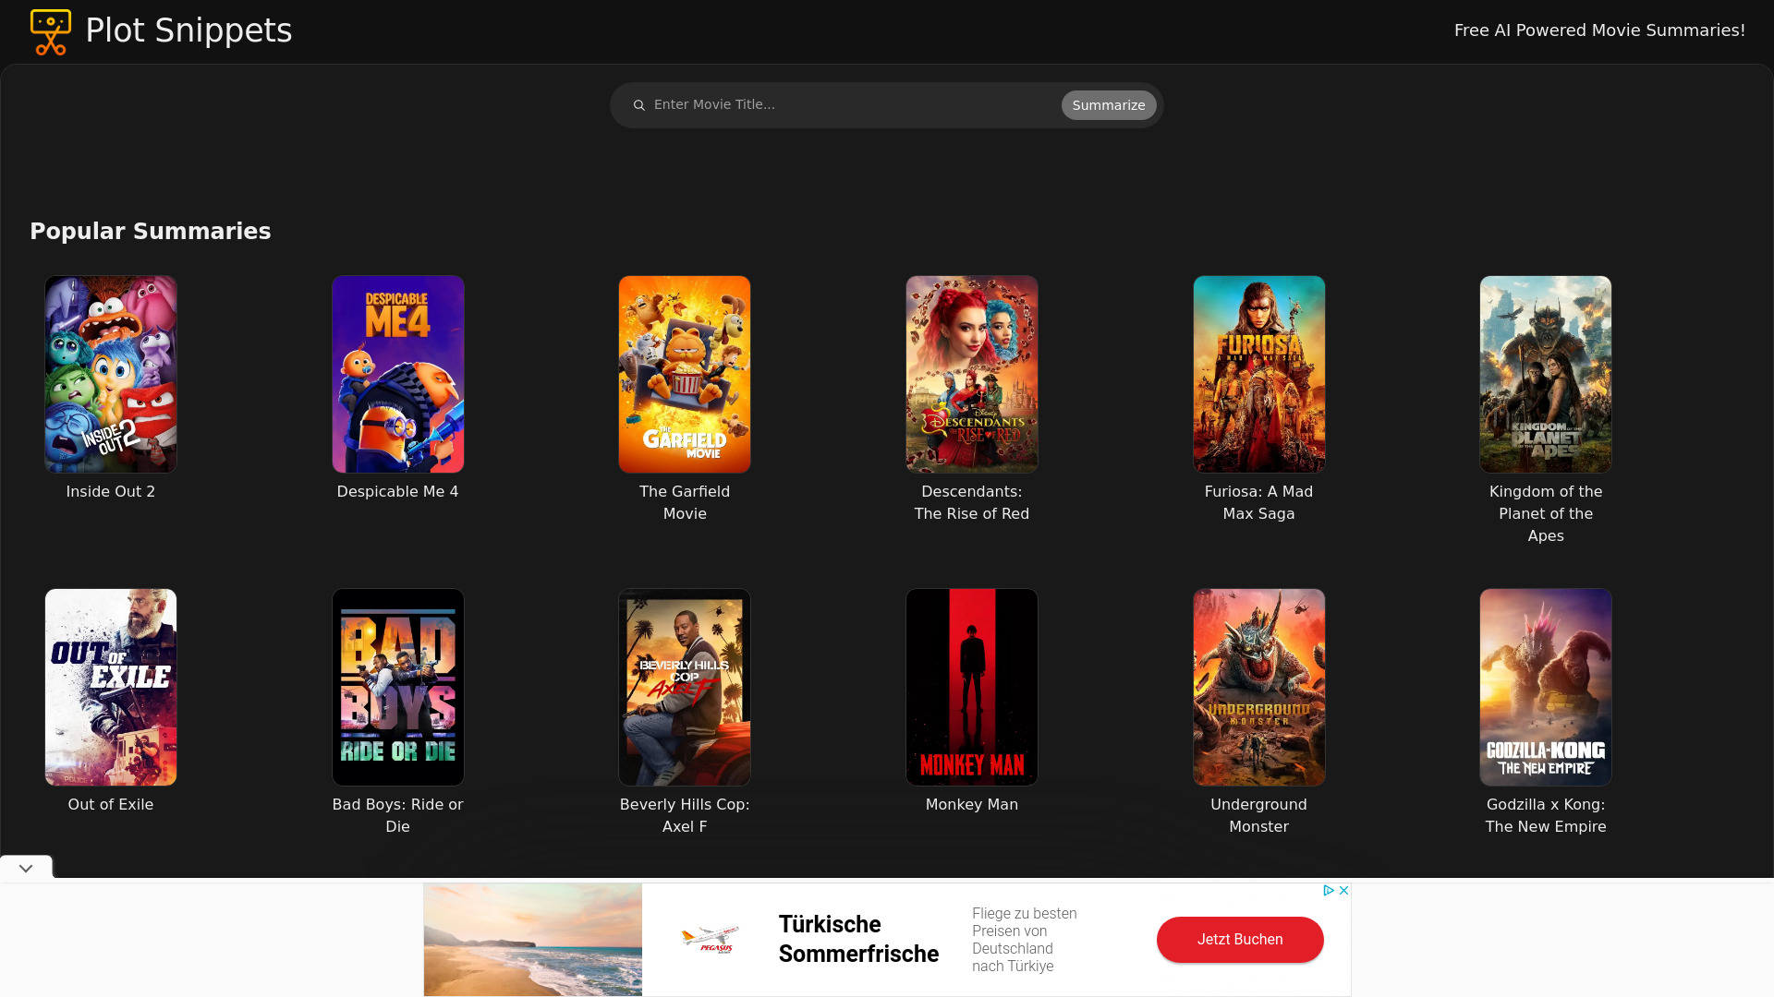
Task: Click the Plot Snippets brand name link
Action: pyautogui.click(x=188, y=30)
